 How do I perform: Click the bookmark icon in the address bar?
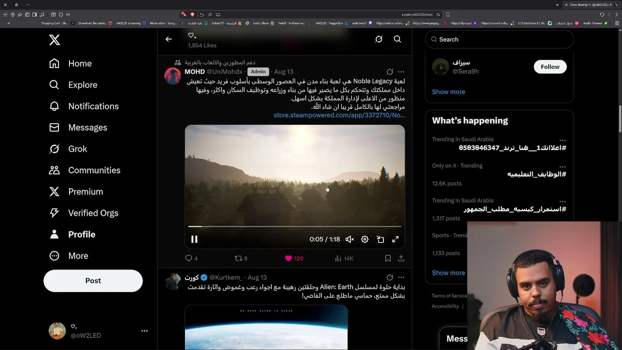pos(448,15)
